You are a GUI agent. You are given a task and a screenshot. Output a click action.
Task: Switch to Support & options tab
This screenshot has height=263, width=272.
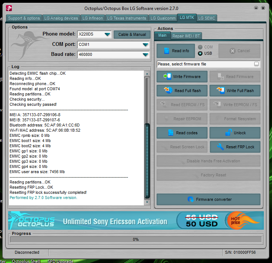click(x=24, y=18)
